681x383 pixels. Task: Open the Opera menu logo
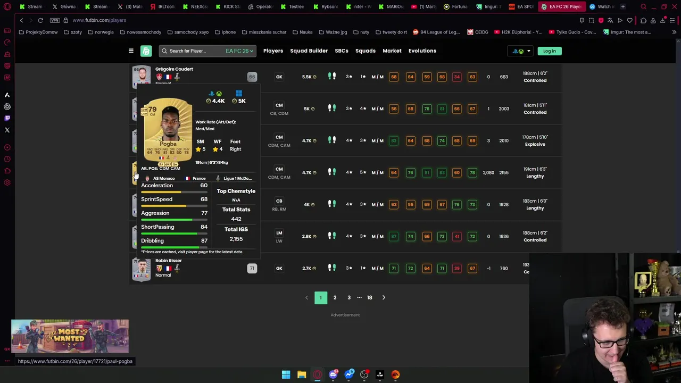point(7,7)
